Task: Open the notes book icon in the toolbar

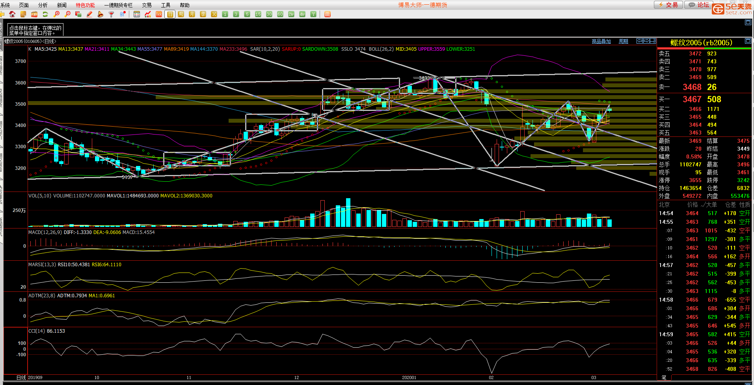Action: (23, 14)
